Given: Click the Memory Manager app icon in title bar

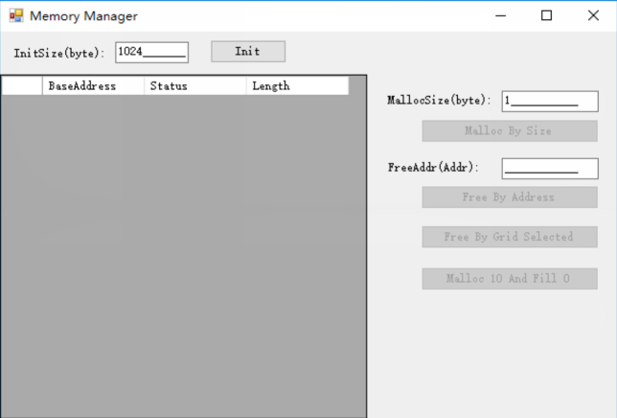Looking at the screenshot, I should pos(15,15).
